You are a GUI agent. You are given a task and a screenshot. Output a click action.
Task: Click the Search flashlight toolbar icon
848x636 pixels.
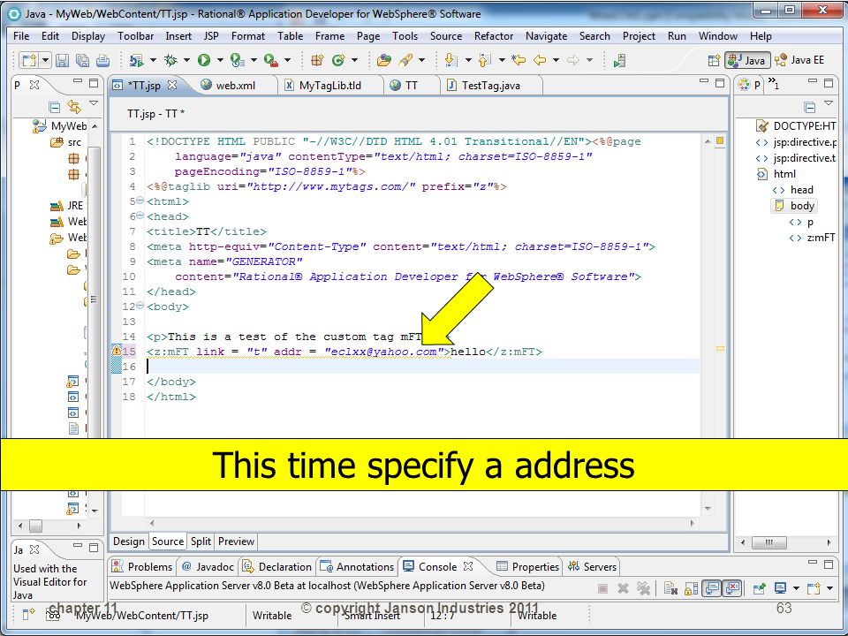coord(405,60)
